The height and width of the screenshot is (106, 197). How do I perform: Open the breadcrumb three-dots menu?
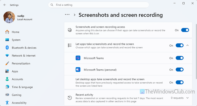(67, 15)
